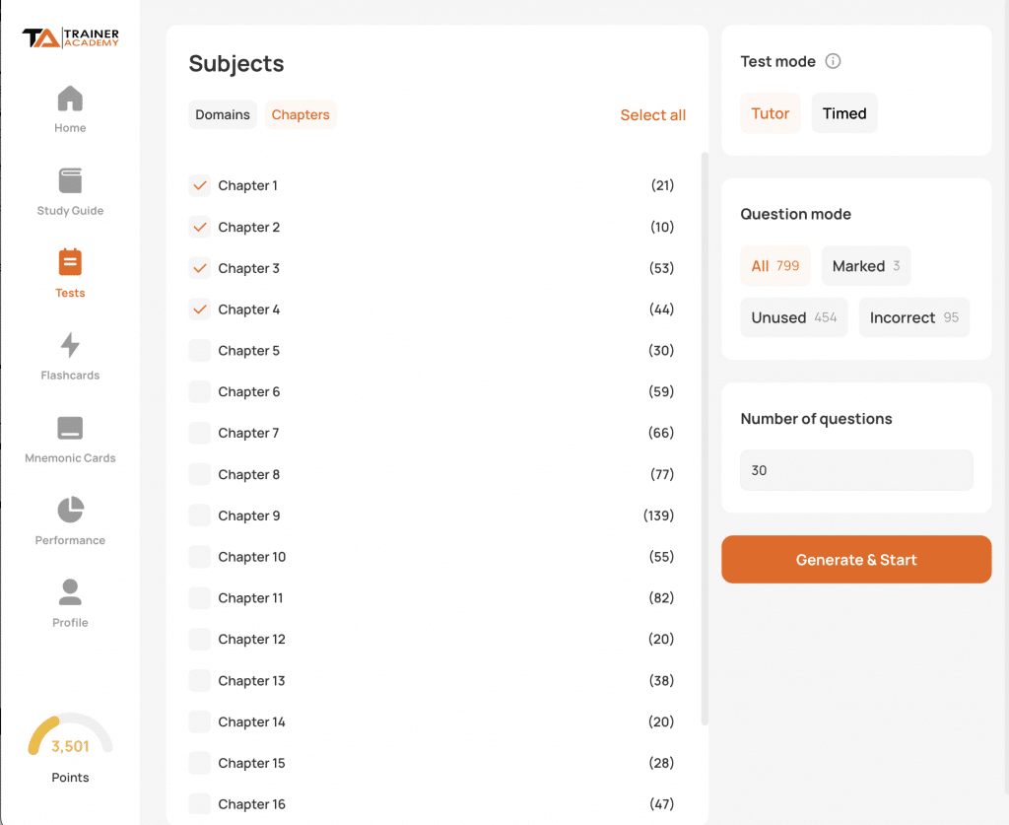Open the Study Guide book icon
Image resolution: width=1009 pixels, height=825 pixels.
point(70,180)
